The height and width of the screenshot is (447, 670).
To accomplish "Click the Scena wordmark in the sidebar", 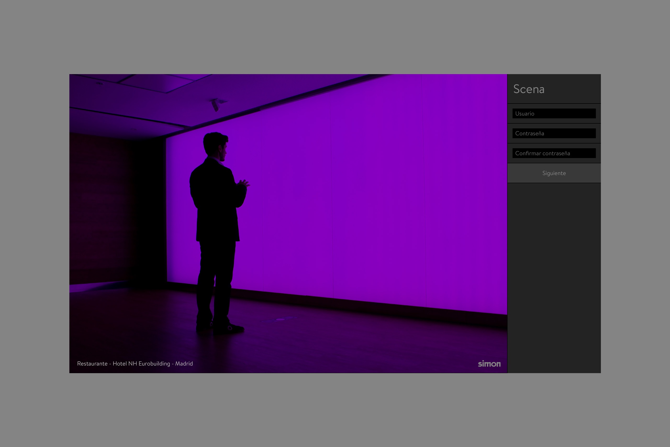I will point(529,89).
